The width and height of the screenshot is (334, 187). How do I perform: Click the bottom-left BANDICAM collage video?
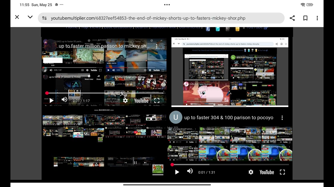pos(104,143)
